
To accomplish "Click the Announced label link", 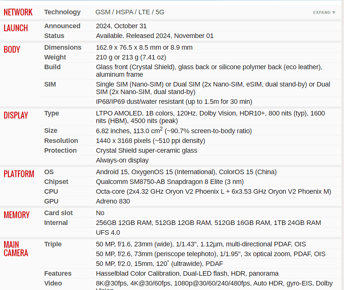I will pos(62,26).
